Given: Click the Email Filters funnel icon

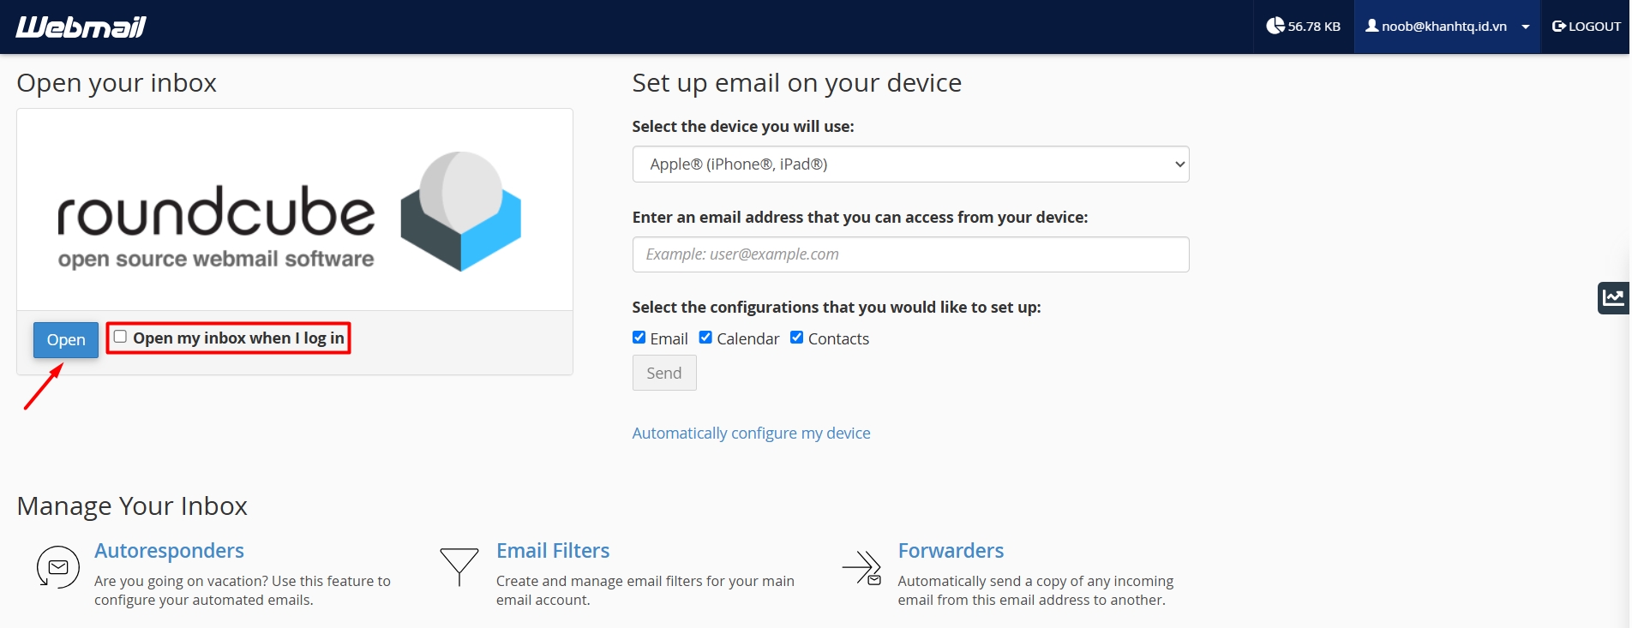Looking at the screenshot, I should click(459, 566).
